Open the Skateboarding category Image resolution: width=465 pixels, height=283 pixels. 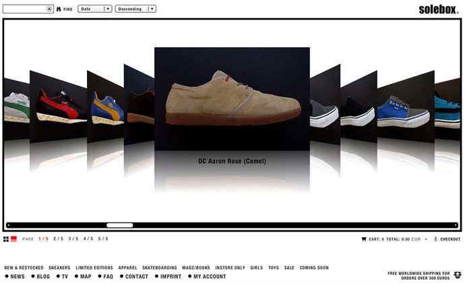click(x=160, y=268)
